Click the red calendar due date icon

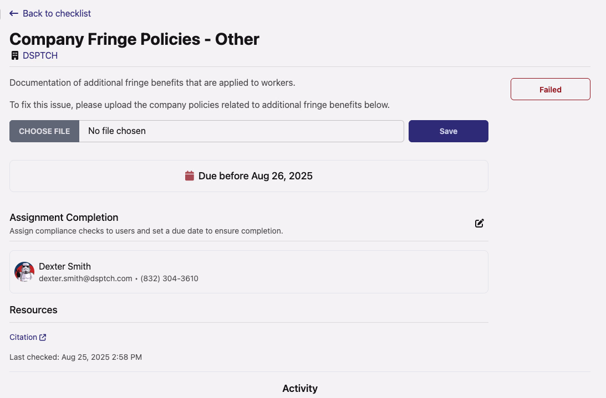(x=190, y=175)
